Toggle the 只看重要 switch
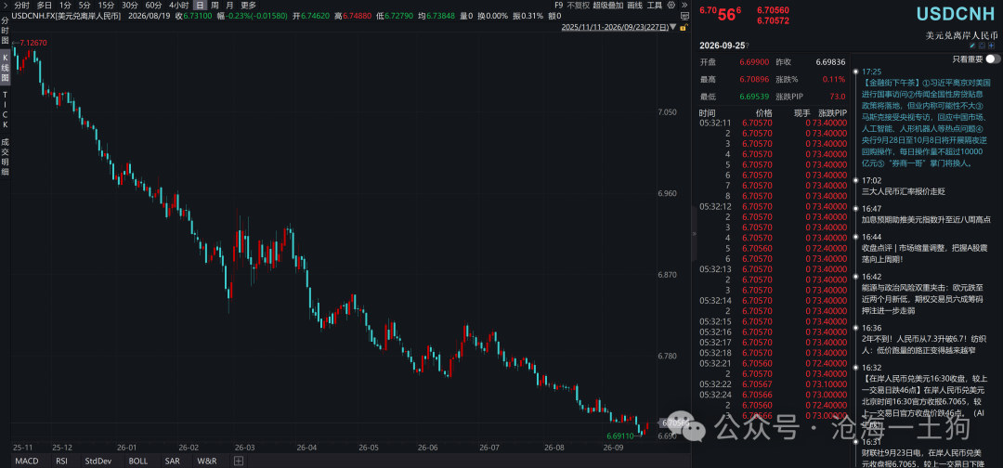This screenshot has width=1003, height=468. point(993,58)
